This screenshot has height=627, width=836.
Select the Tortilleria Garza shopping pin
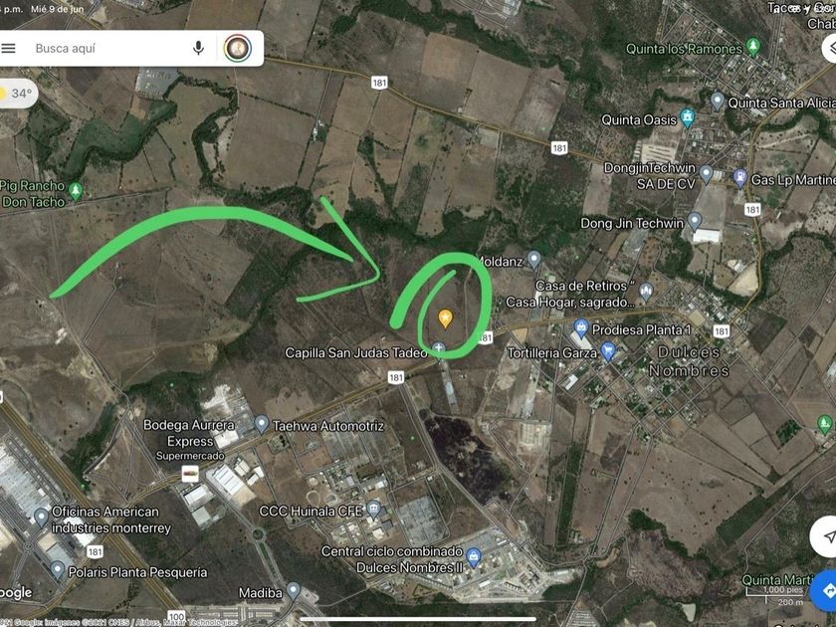point(608,350)
